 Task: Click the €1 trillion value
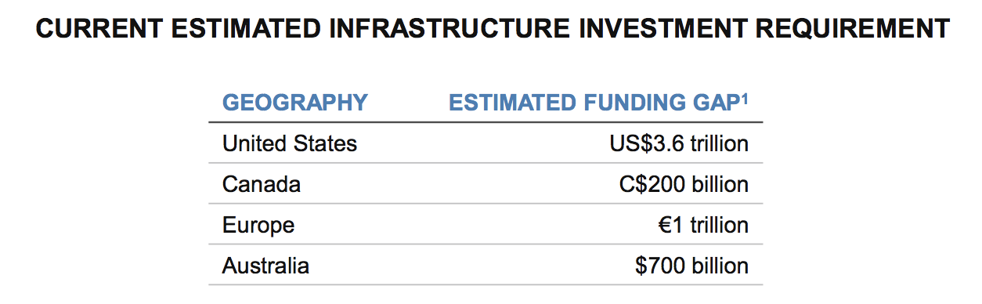[704, 226]
